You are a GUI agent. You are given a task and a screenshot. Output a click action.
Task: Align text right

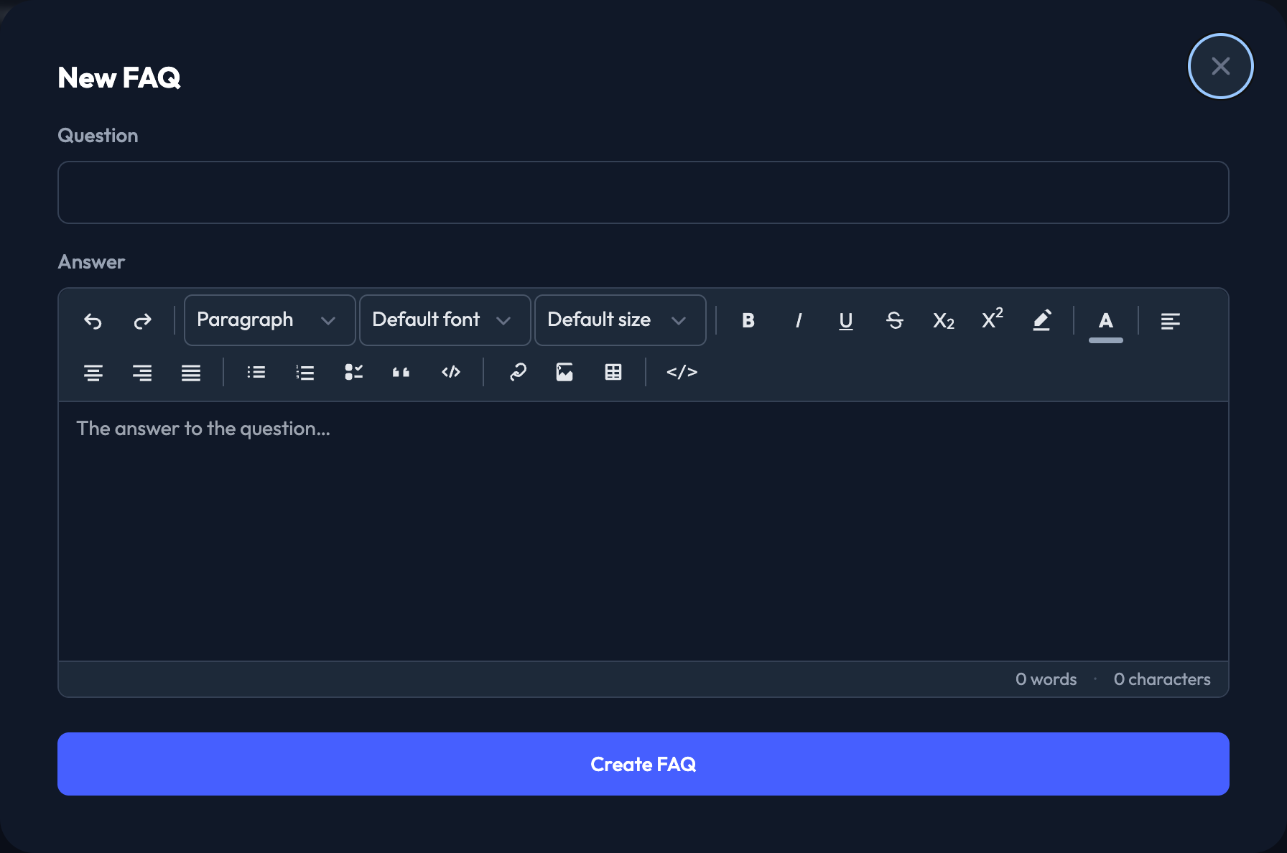pos(142,372)
